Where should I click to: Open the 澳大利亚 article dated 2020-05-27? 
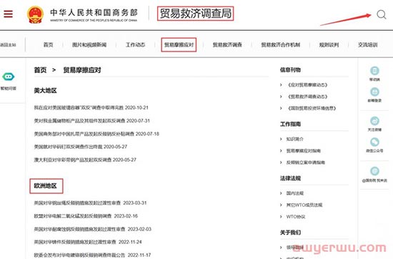tap(85, 160)
